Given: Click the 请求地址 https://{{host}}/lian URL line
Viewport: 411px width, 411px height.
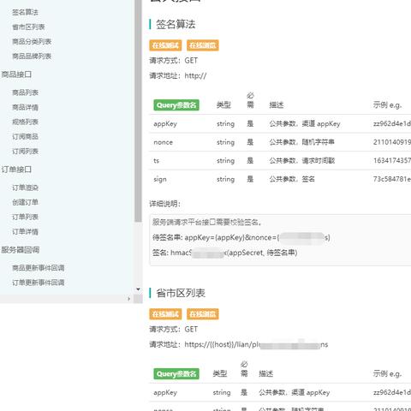Looking at the screenshot, I should (x=239, y=344).
